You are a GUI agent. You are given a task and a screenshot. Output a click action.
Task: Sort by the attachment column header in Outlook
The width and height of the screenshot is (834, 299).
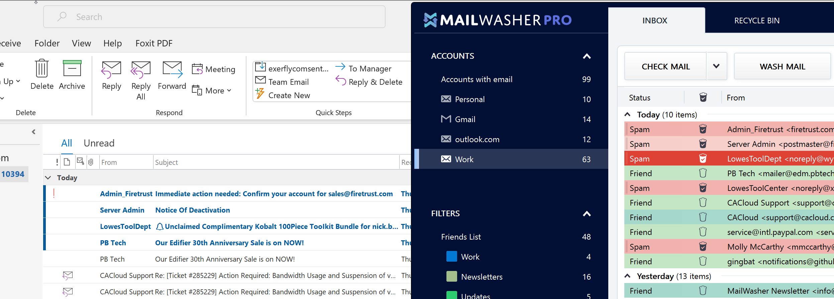click(91, 162)
